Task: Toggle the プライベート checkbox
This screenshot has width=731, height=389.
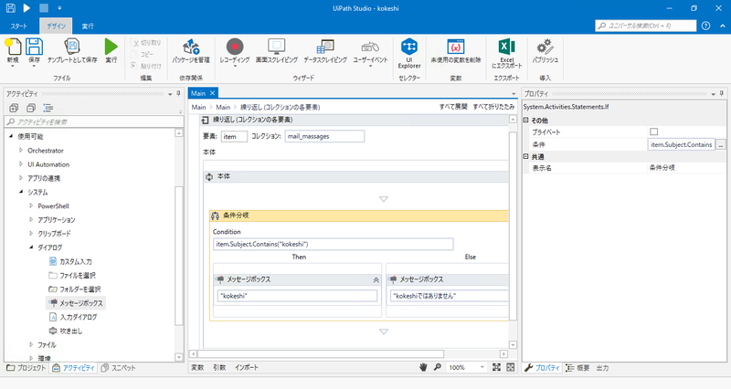Action: pos(653,131)
